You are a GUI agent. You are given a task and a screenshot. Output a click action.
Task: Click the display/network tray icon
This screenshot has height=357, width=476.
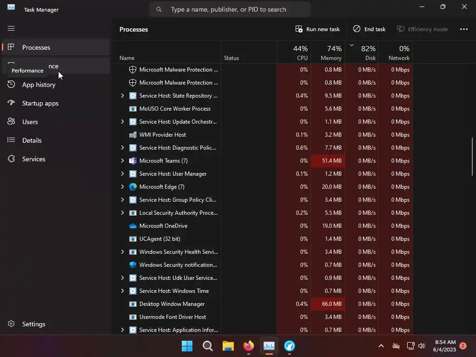coord(410,346)
